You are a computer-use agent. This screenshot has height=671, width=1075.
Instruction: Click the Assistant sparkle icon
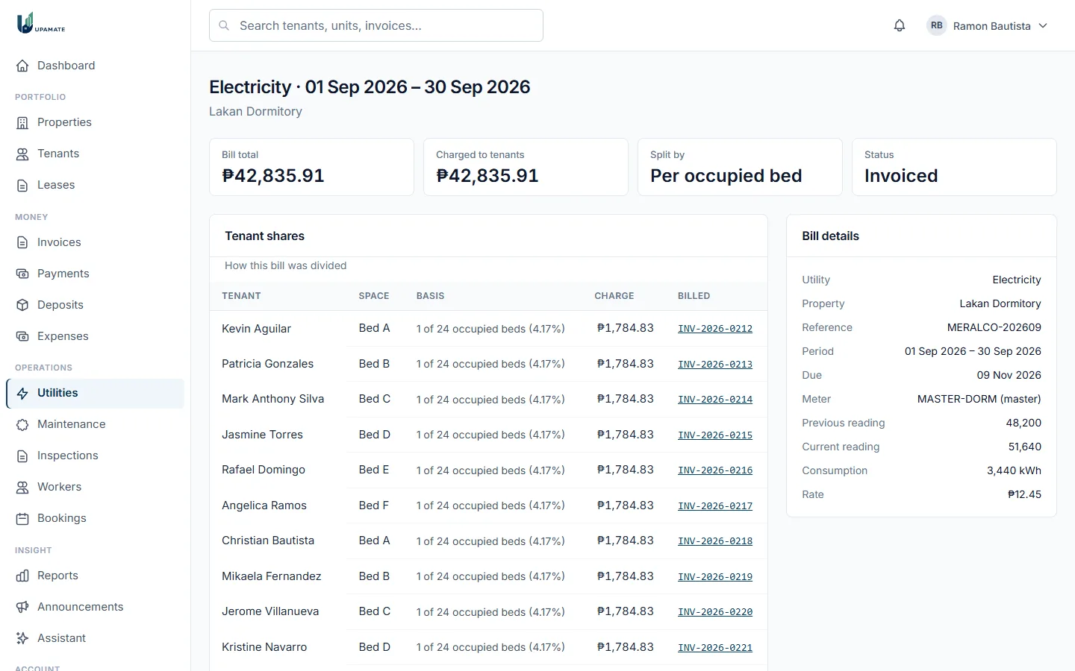(x=22, y=638)
